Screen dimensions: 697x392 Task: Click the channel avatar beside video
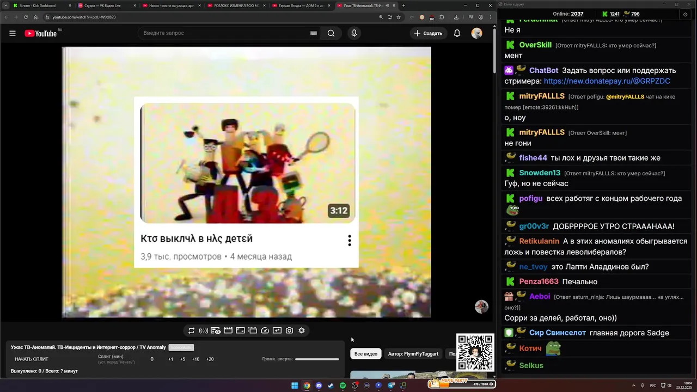click(x=481, y=307)
